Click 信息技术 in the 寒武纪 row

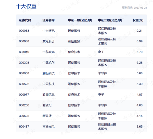tap(74, 105)
